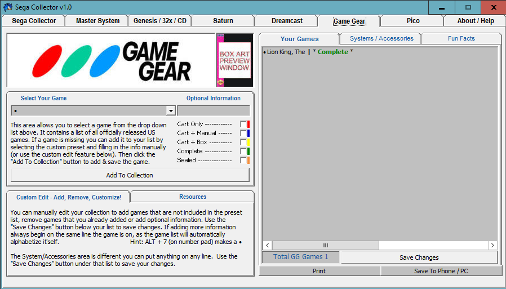
Task: Switch to the Resources tab
Action: click(193, 197)
